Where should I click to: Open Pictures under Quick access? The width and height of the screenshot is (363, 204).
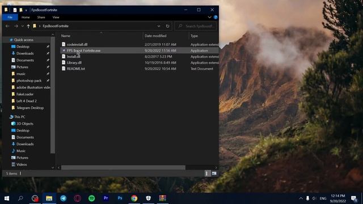(22, 67)
